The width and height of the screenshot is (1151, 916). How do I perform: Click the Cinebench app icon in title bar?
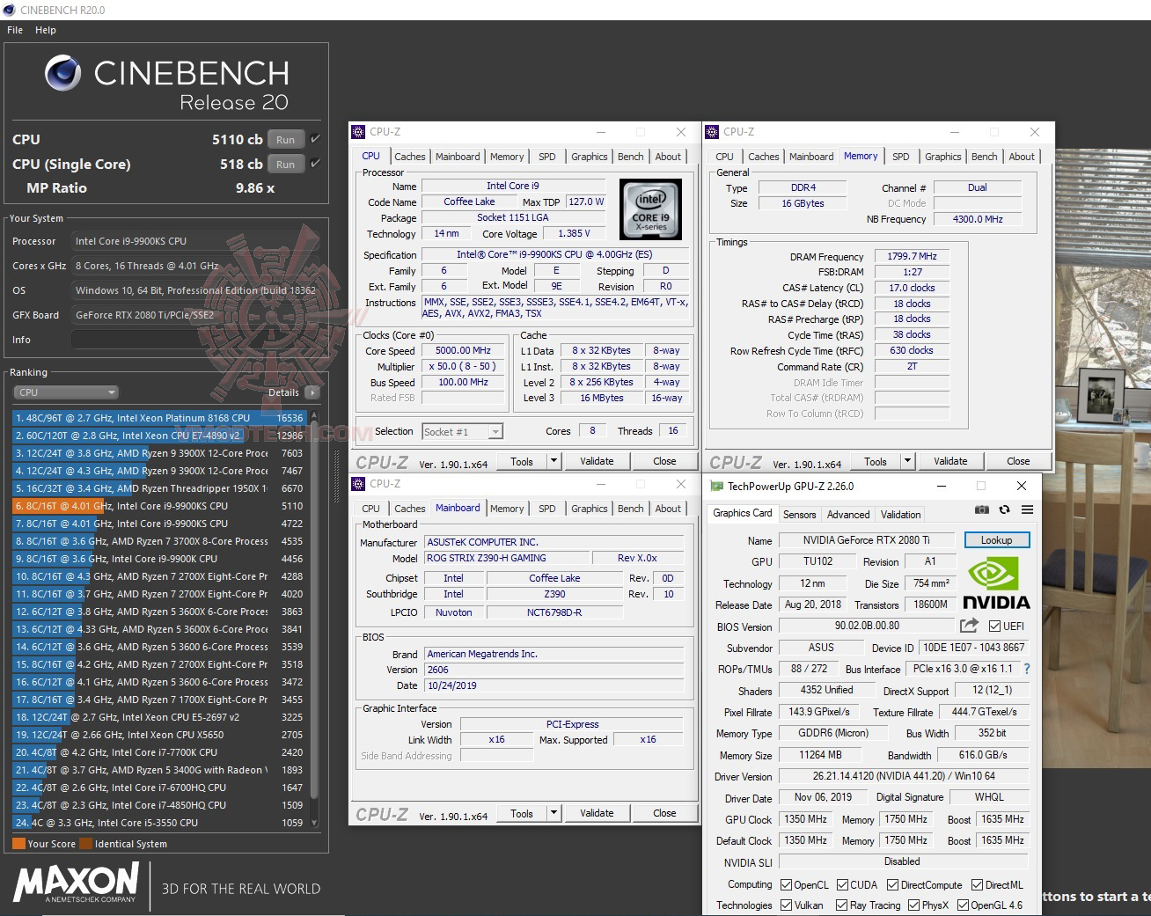click(x=9, y=10)
